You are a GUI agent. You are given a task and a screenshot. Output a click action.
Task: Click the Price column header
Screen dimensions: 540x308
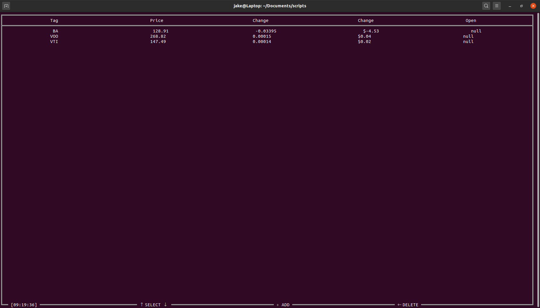tap(157, 20)
